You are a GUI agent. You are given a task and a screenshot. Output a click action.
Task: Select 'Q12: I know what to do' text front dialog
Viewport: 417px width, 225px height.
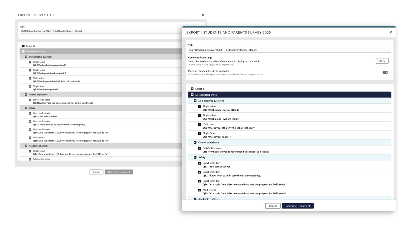(x=232, y=176)
